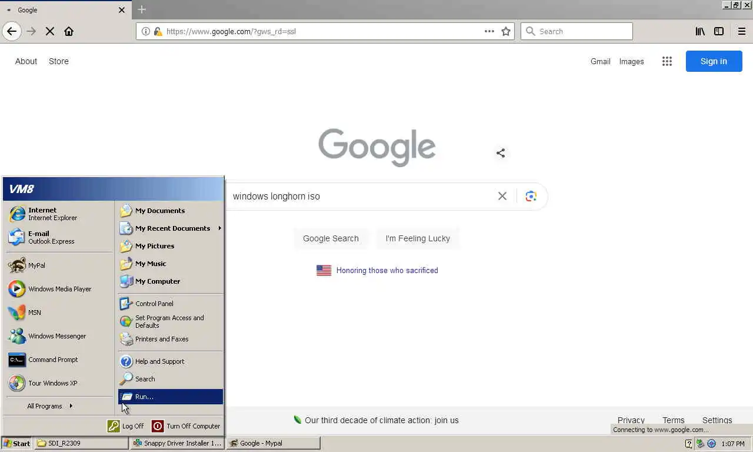The width and height of the screenshot is (753, 452).
Task: Open My Pictures folder
Action: pyautogui.click(x=171, y=246)
